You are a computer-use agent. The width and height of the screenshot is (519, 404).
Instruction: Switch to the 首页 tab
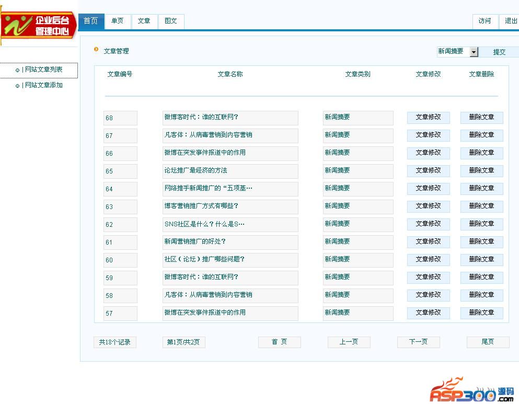[91, 21]
